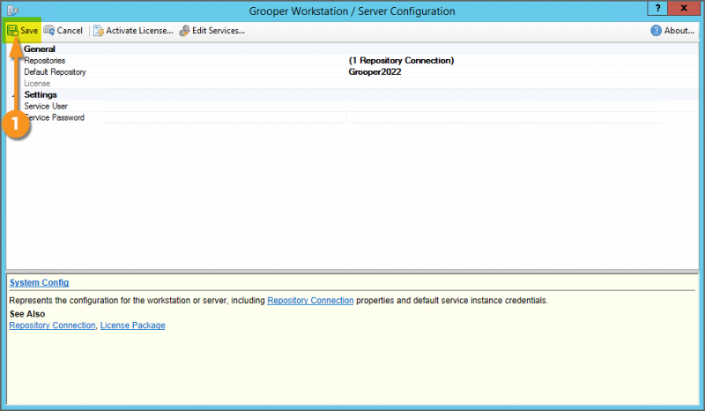Click the Grooper2022 default repository value
Viewport: 705px width, 411px height.
click(x=375, y=72)
